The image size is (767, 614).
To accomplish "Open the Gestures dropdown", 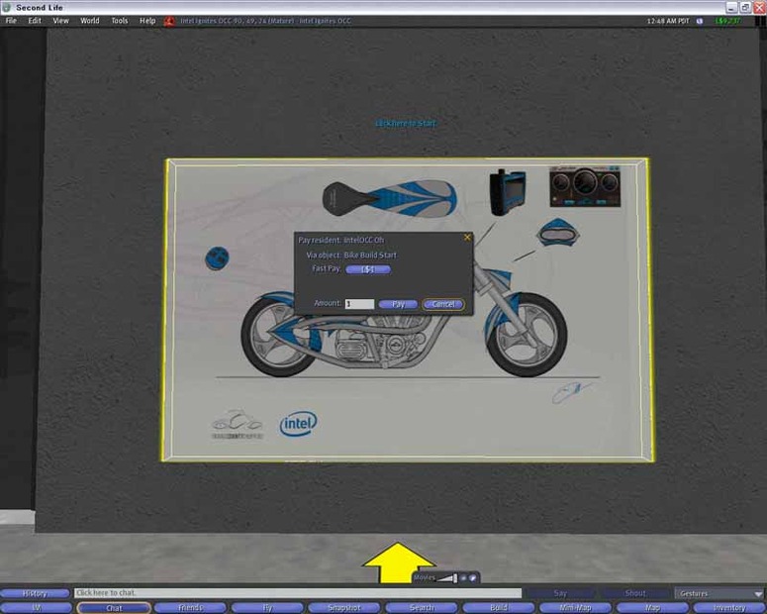I will point(719,593).
